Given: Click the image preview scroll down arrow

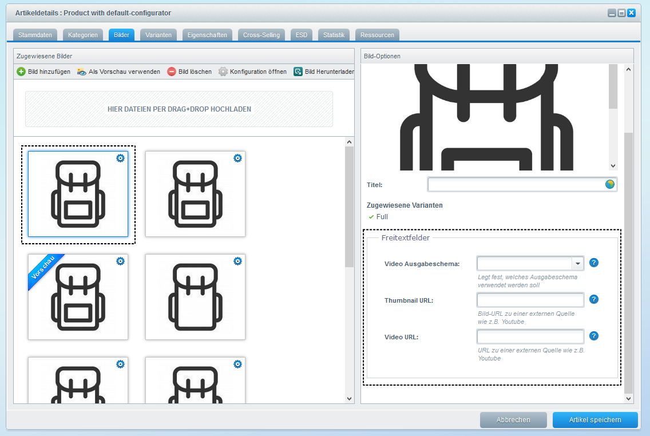Looking at the screenshot, I should point(613,166).
